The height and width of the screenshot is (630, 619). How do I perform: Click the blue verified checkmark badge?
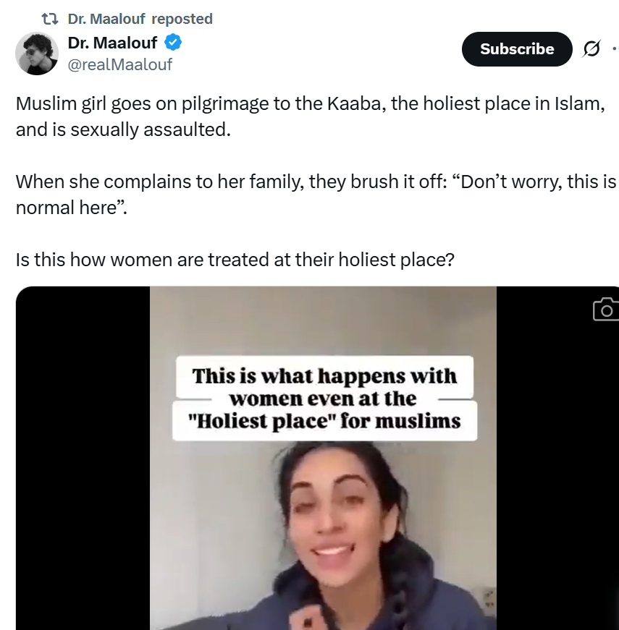(x=174, y=43)
